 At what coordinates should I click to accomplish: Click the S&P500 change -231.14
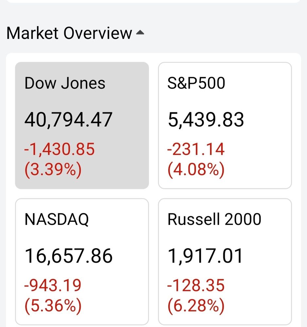pyautogui.click(x=196, y=150)
